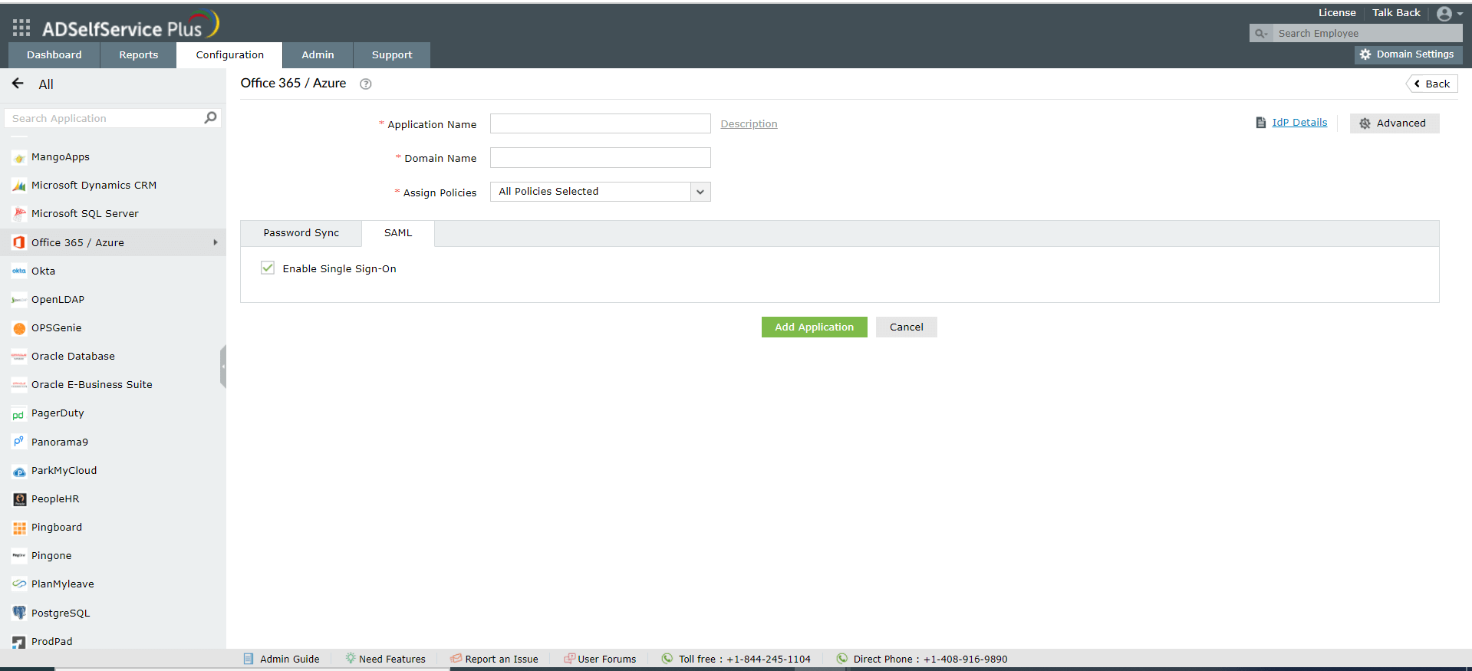Open the Dashboard tab
The width and height of the screenshot is (1472, 671).
(x=54, y=55)
